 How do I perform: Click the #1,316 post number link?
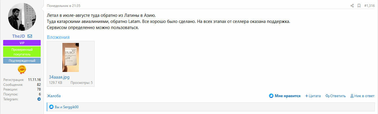pyautogui.click(x=369, y=6)
